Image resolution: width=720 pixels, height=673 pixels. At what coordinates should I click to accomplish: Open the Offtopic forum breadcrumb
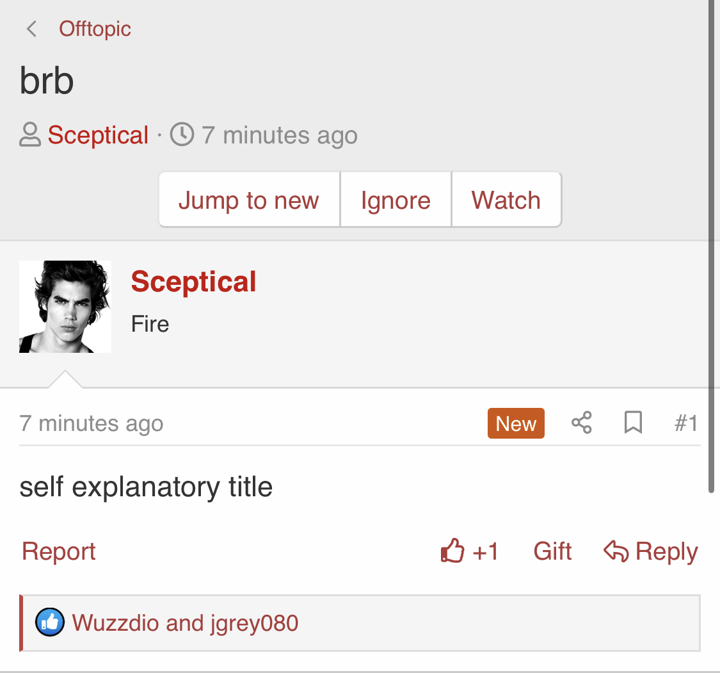pos(95,29)
